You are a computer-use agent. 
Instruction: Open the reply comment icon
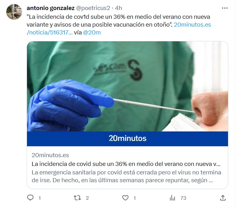coord(30,198)
